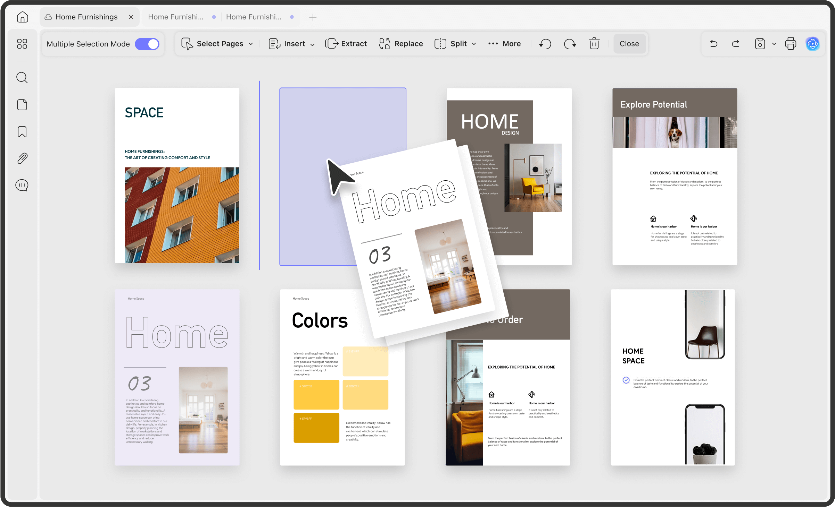Select the Explore Potential page thumbnail
This screenshot has width=835, height=507.
point(675,177)
